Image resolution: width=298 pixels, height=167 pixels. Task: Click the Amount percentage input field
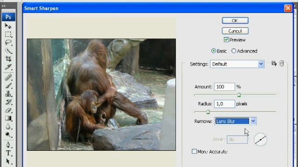click(x=224, y=87)
